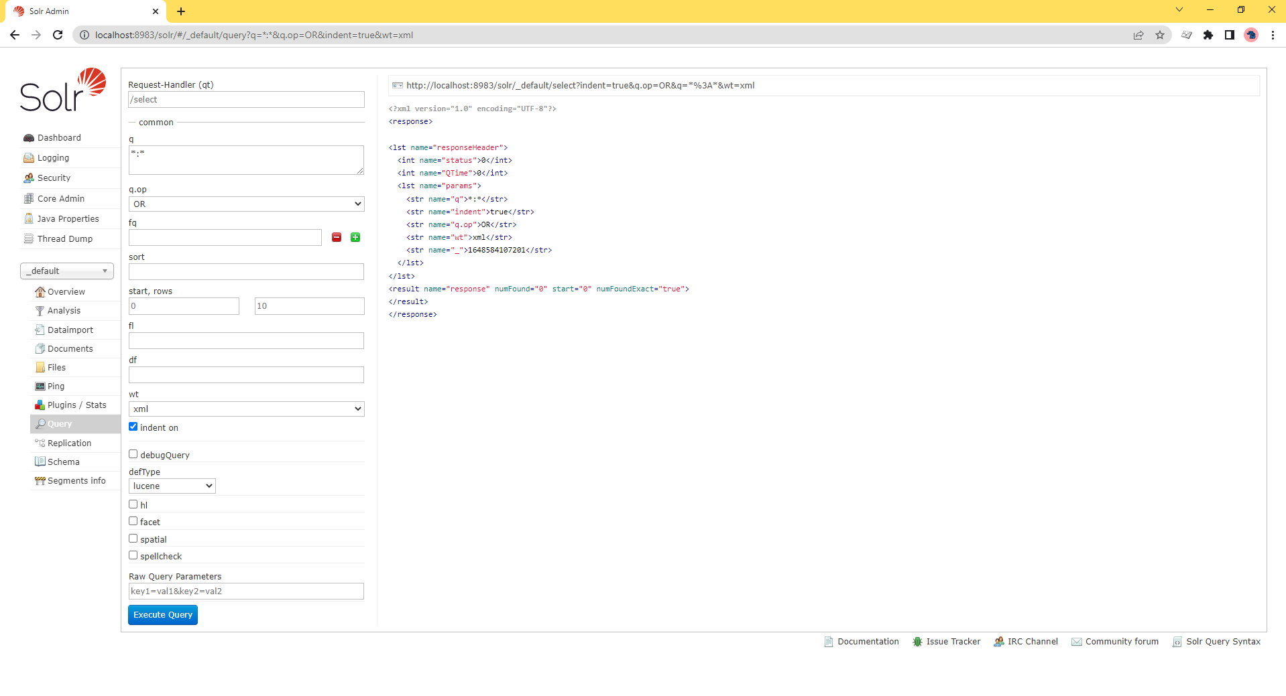Open the defType lucene dropdown
This screenshot has width=1286, height=696.
point(172,486)
